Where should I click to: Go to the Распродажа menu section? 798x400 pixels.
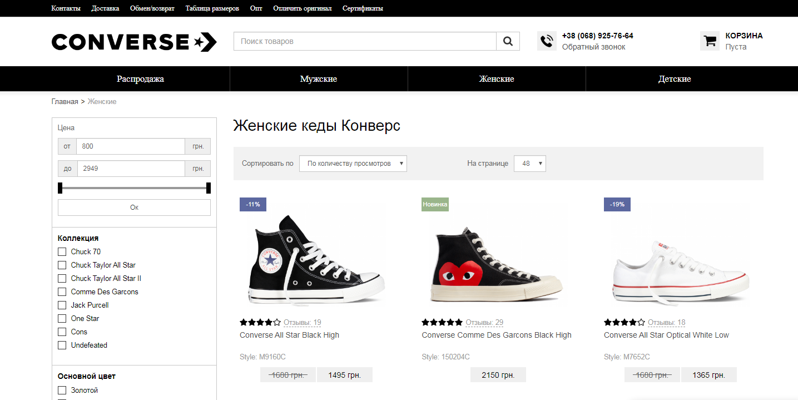[x=140, y=79]
